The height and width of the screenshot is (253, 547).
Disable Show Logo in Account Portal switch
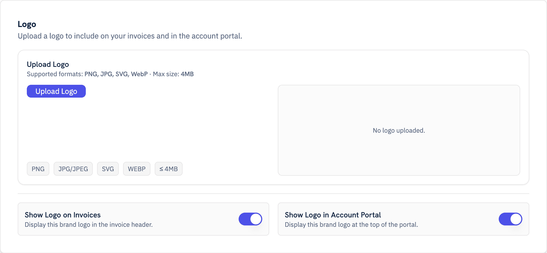[510, 219]
